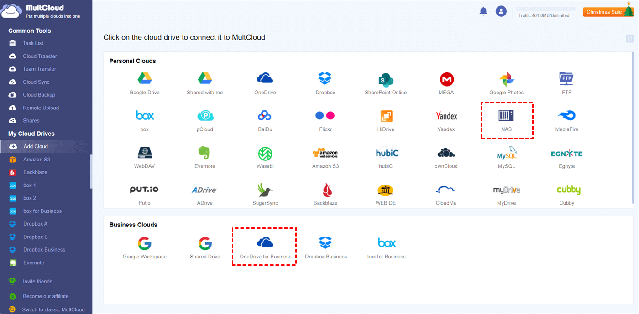The image size is (639, 314).
Task: Add the personal OneDrive cloud
Action: click(x=265, y=78)
